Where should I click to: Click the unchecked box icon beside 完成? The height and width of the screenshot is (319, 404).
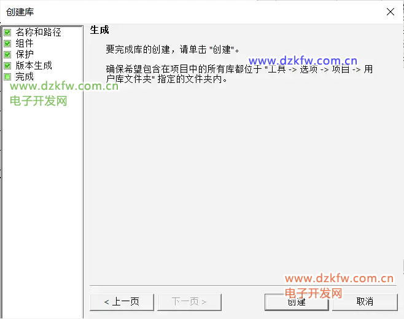click(7, 77)
